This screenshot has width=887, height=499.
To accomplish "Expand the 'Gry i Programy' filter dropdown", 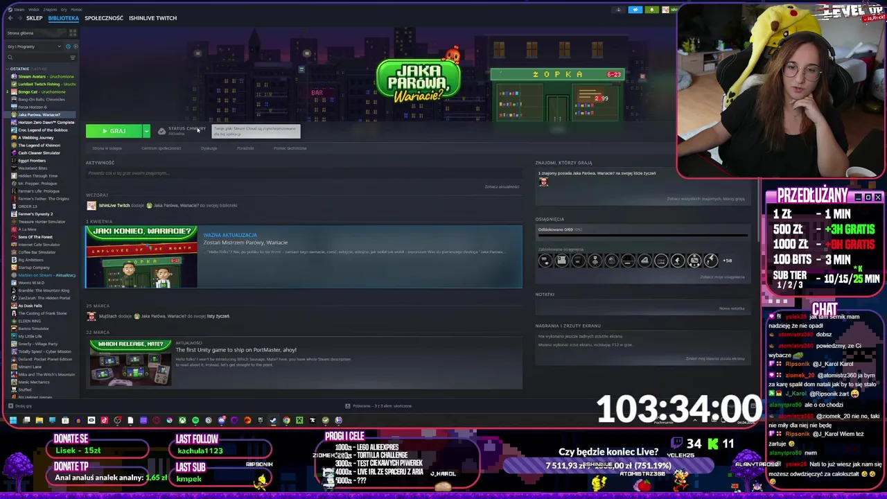I will [33, 46].
